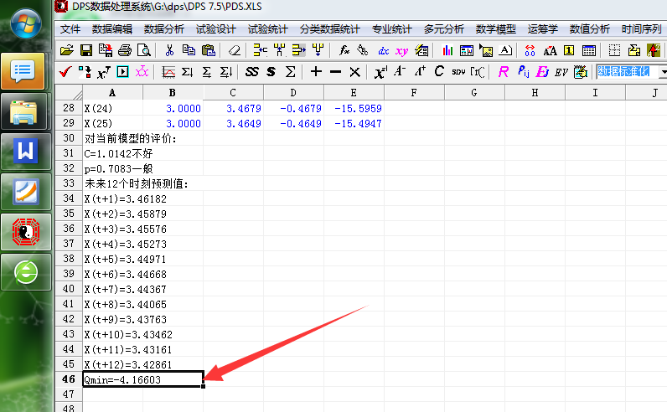Image resolution: width=667 pixels, height=412 pixels.
Task: Select row 33 header
Action: coord(69,183)
